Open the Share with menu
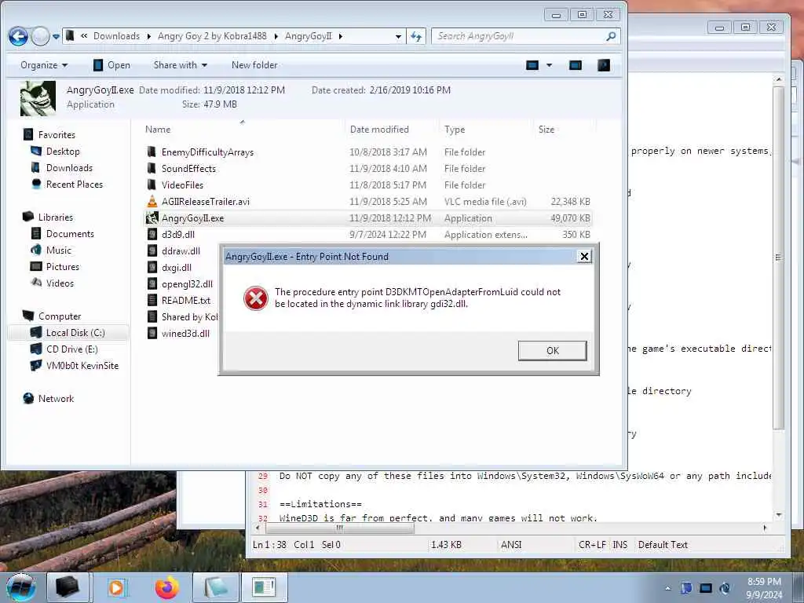Image resolution: width=804 pixels, height=603 pixels. (x=180, y=65)
